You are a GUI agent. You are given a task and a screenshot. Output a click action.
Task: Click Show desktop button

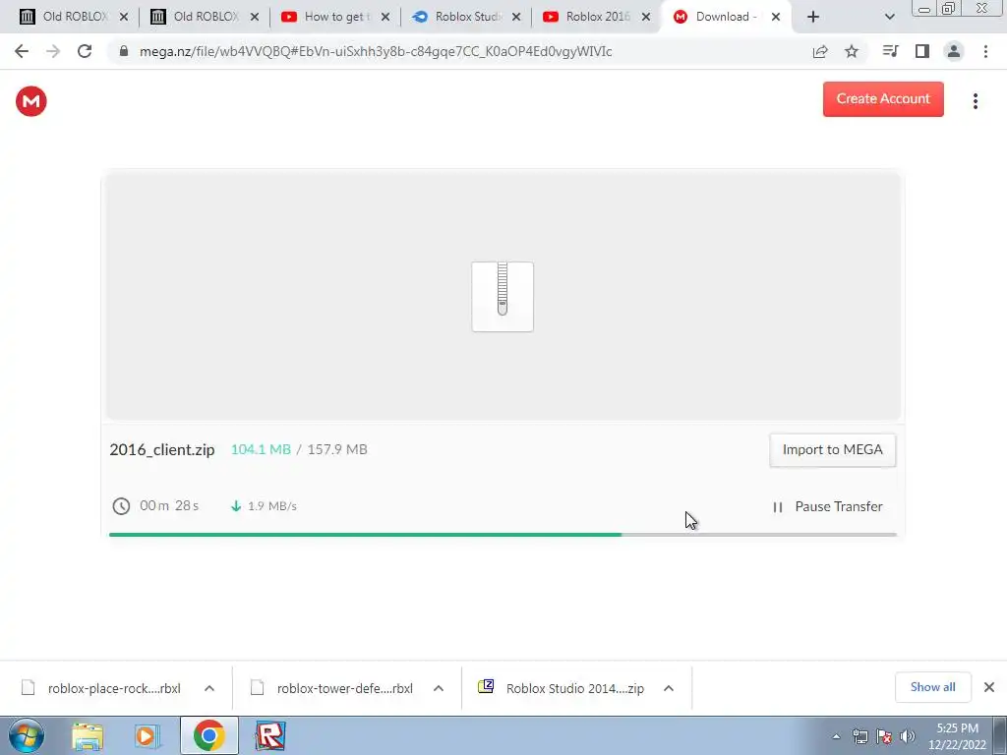click(x=1000, y=735)
